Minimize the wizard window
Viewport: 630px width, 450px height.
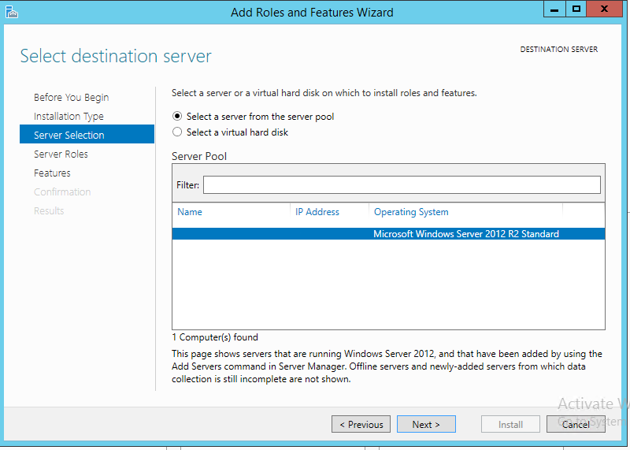click(x=555, y=9)
